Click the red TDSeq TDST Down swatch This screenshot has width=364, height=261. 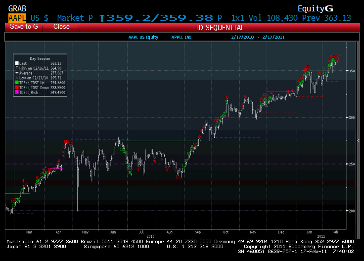click(17, 87)
